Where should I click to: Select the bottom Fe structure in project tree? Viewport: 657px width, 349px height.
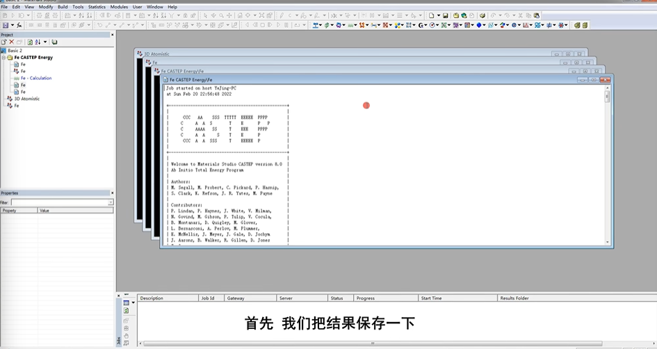click(17, 106)
